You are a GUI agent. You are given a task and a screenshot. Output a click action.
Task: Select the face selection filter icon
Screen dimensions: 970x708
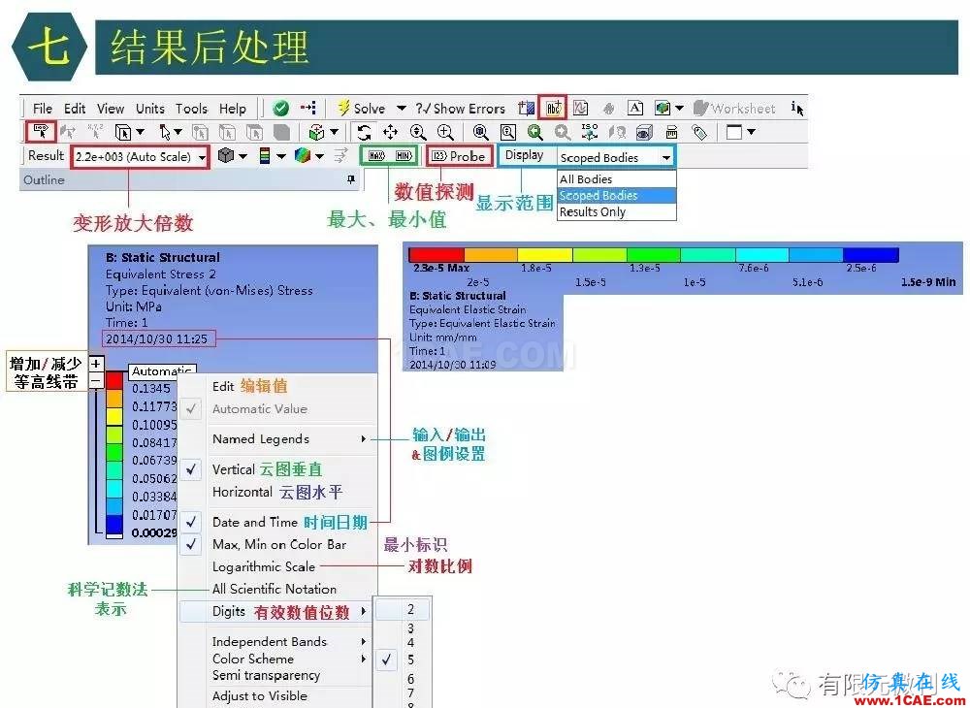point(254,132)
